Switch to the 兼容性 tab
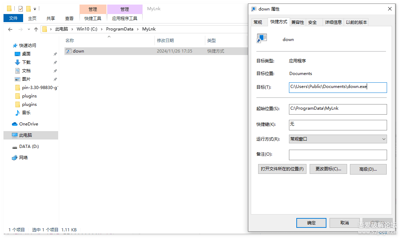400x238 pixels. pyautogui.click(x=298, y=22)
